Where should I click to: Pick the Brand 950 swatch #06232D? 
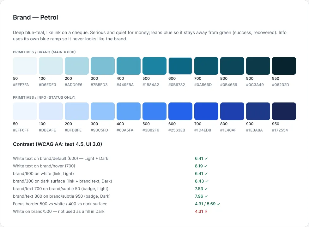(284, 66)
